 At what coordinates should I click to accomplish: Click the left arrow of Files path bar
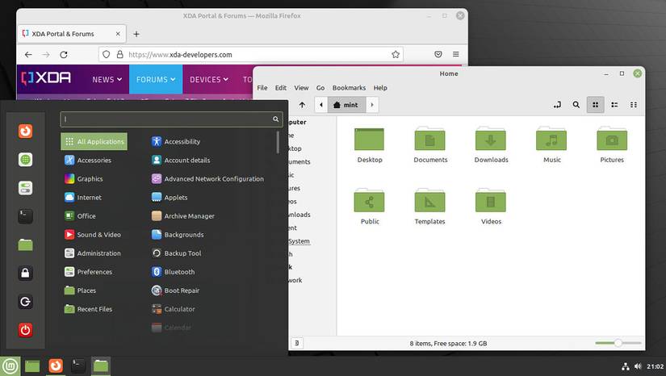coord(321,105)
